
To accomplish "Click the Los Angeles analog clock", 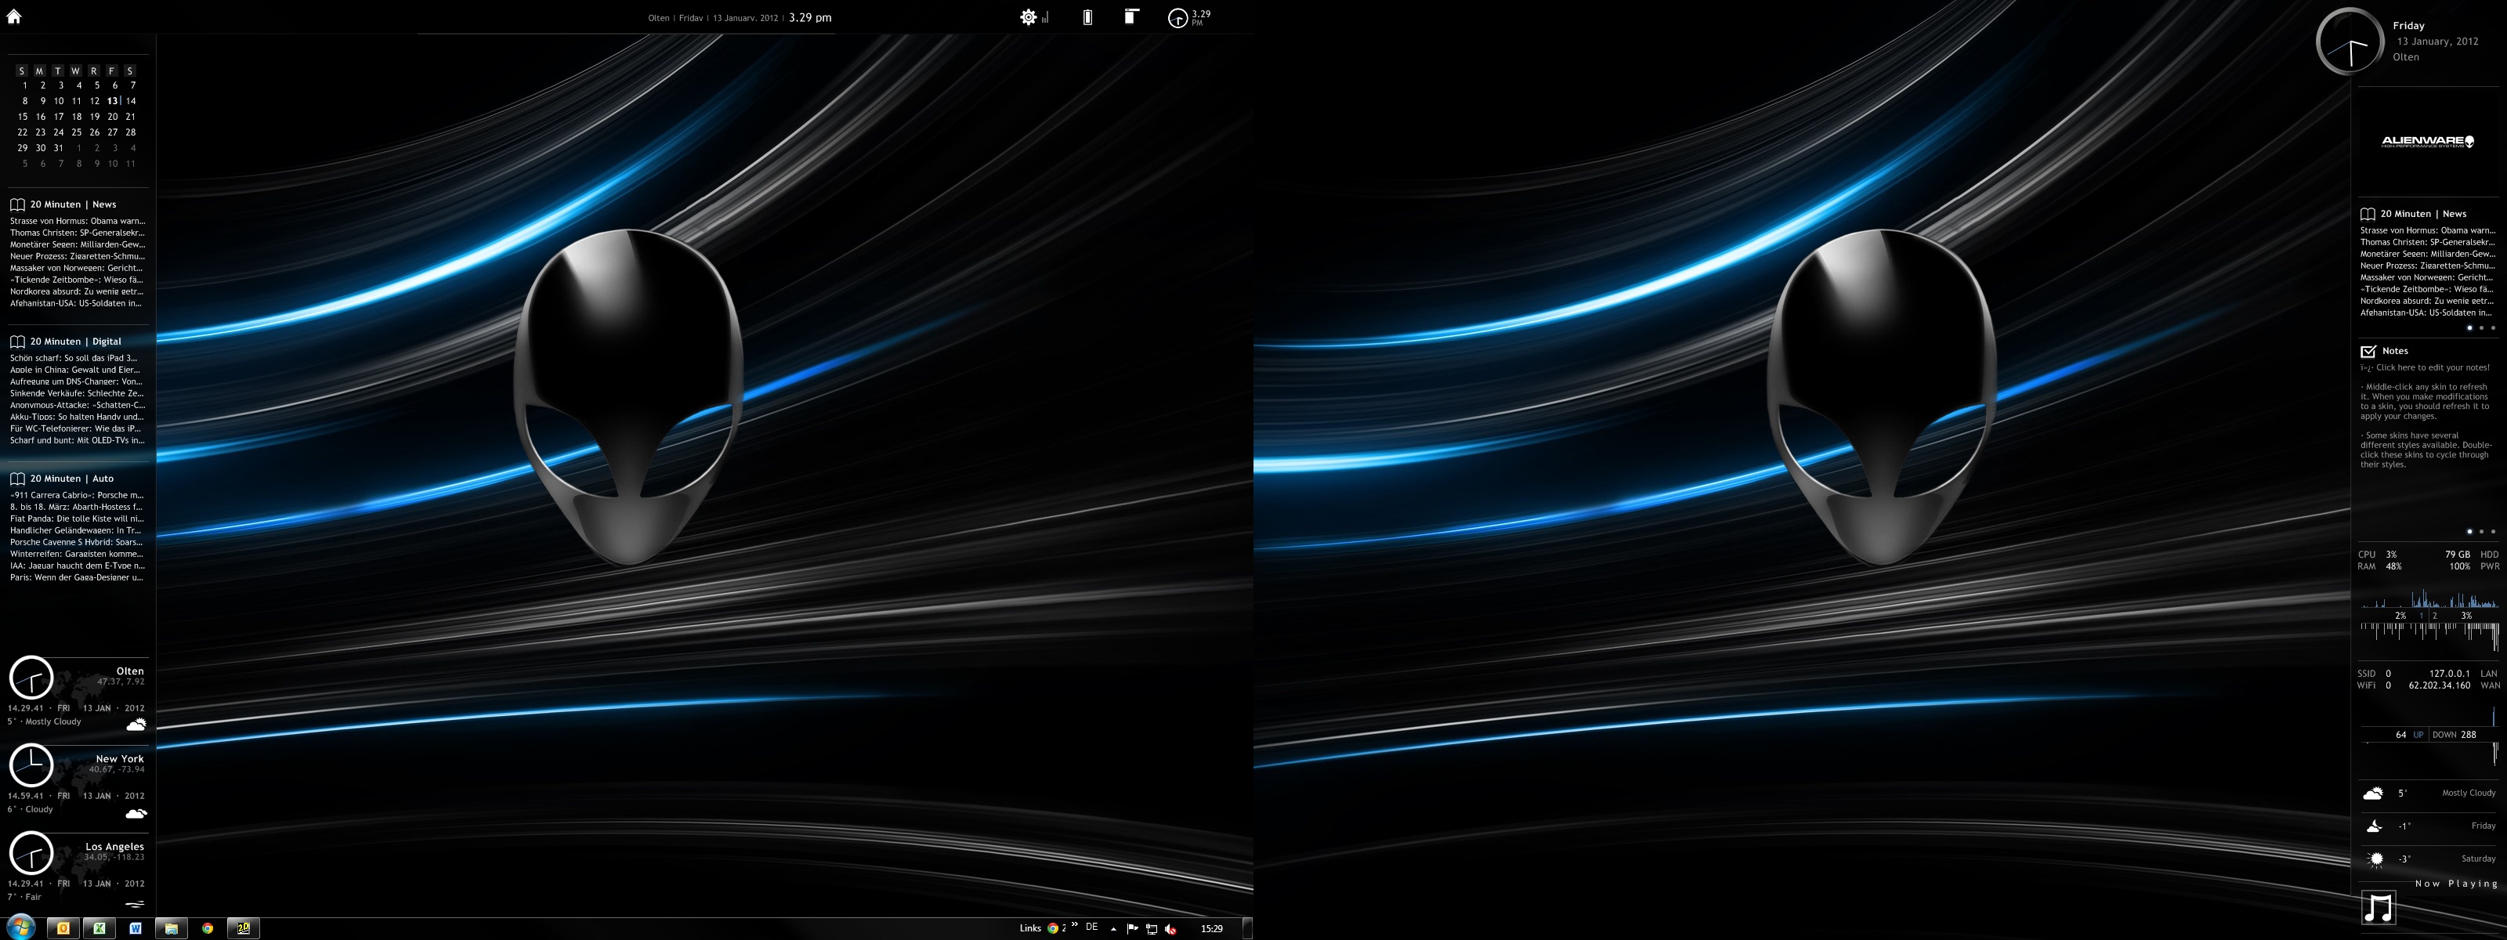I will [31, 853].
